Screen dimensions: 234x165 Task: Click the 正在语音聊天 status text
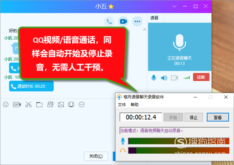click(x=180, y=58)
